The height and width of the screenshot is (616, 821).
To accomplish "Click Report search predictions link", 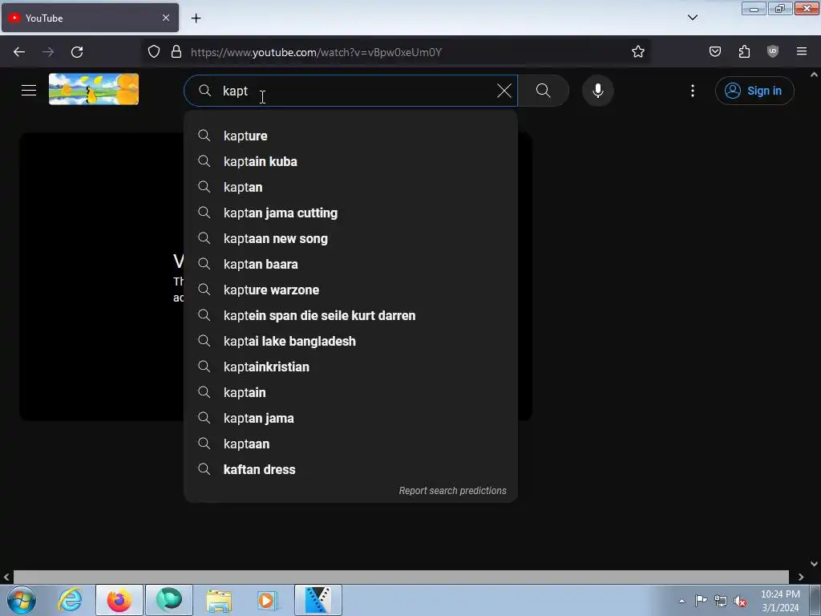I will pos(452,491).
